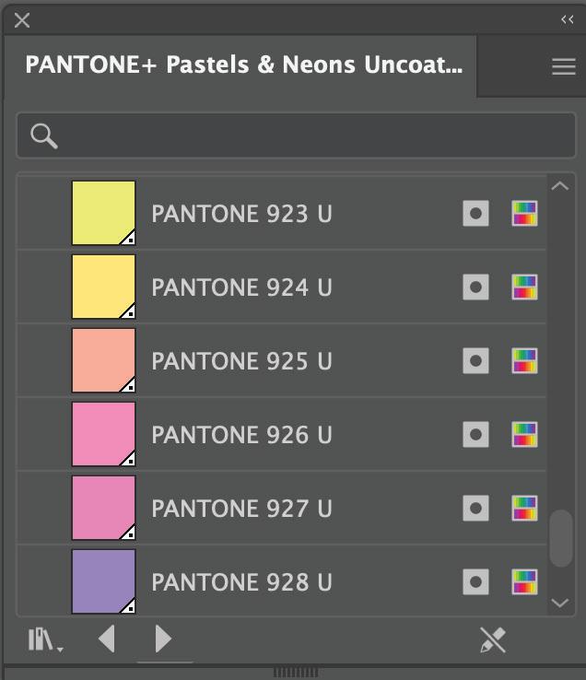Click the spot color icon for PANTONE 926 U
This screenshot has height=680, width=586.
coord(475,435)
